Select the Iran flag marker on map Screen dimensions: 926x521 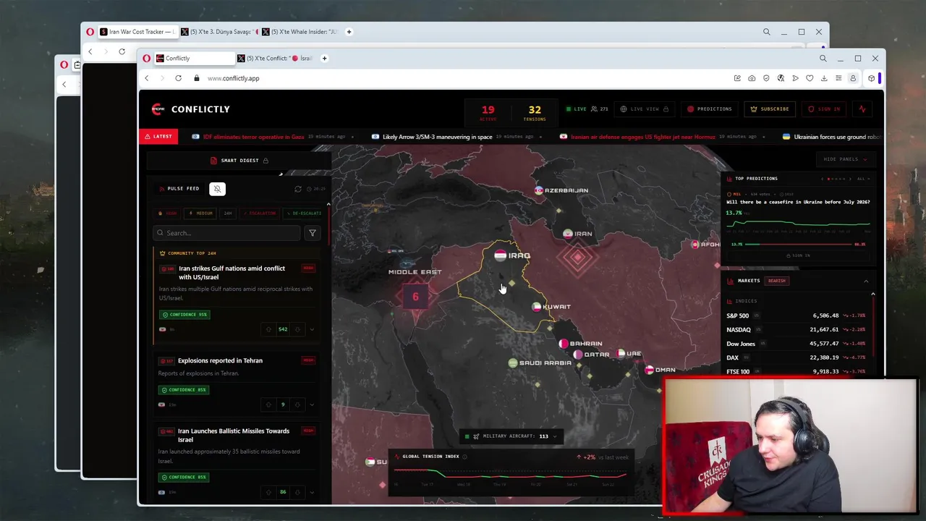pyautogui.click(x=568, y=234)
